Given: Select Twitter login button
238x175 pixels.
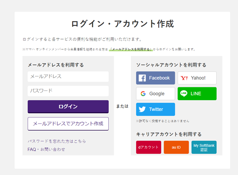Looking at the screenshot, I should [156, 109].
